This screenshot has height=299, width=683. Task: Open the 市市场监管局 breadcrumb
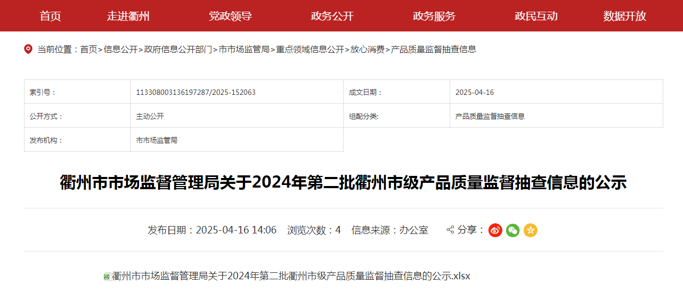[x=244, y=50]
